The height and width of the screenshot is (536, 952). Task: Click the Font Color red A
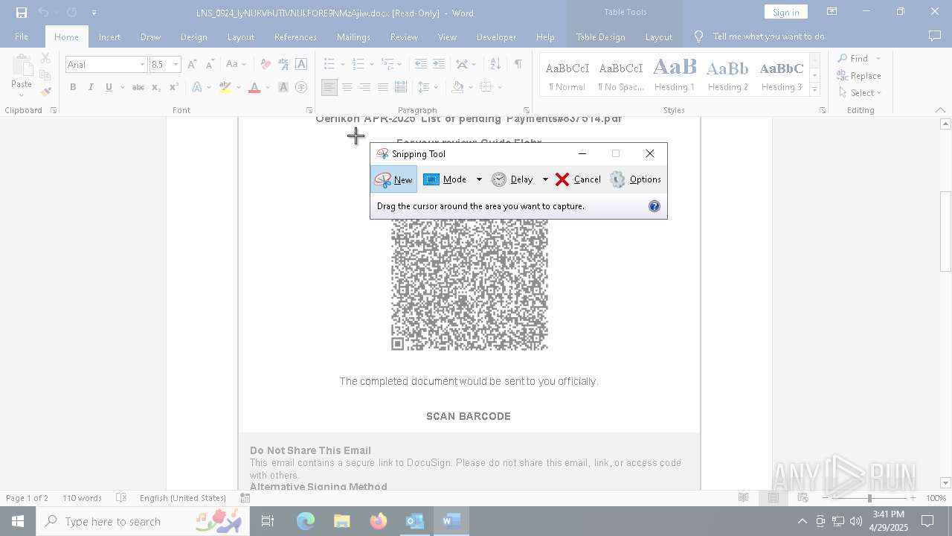pos(254,87)
